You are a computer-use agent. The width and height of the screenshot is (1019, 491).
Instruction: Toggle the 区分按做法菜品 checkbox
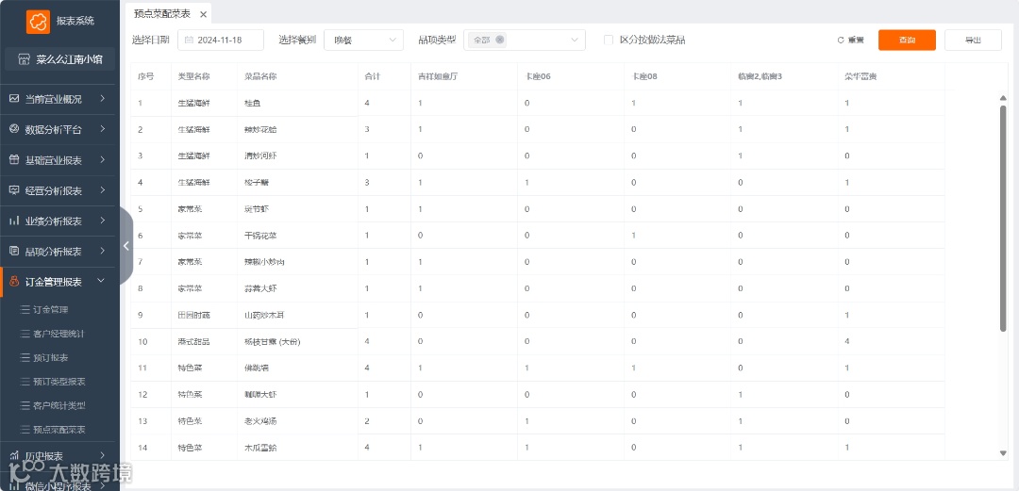click(609, 40)
